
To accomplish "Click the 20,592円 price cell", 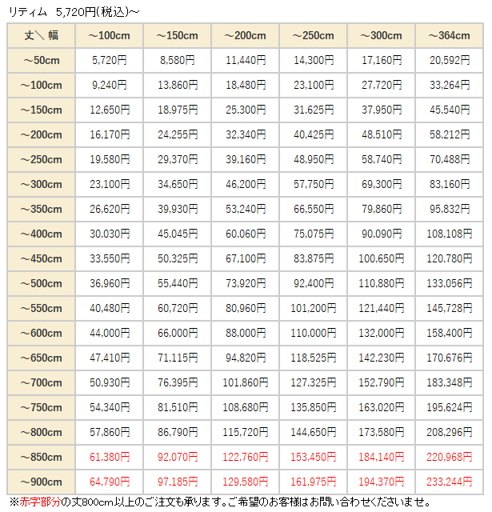I will click(450, 60).
